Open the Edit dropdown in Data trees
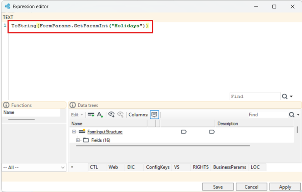Screen dimensions: 302x192 77,115
